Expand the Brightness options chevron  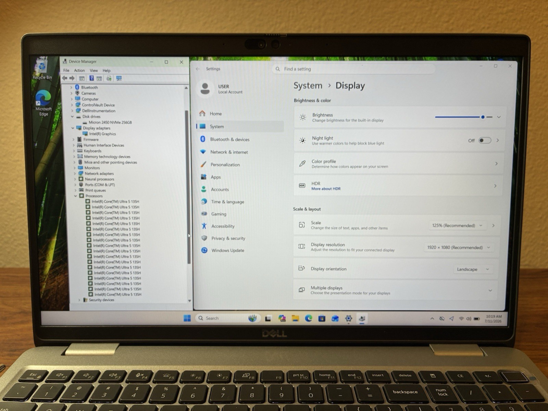coord(499,117)
